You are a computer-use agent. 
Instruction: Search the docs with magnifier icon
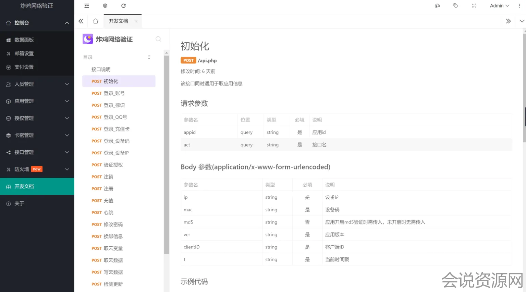click(x=158, y=39)
